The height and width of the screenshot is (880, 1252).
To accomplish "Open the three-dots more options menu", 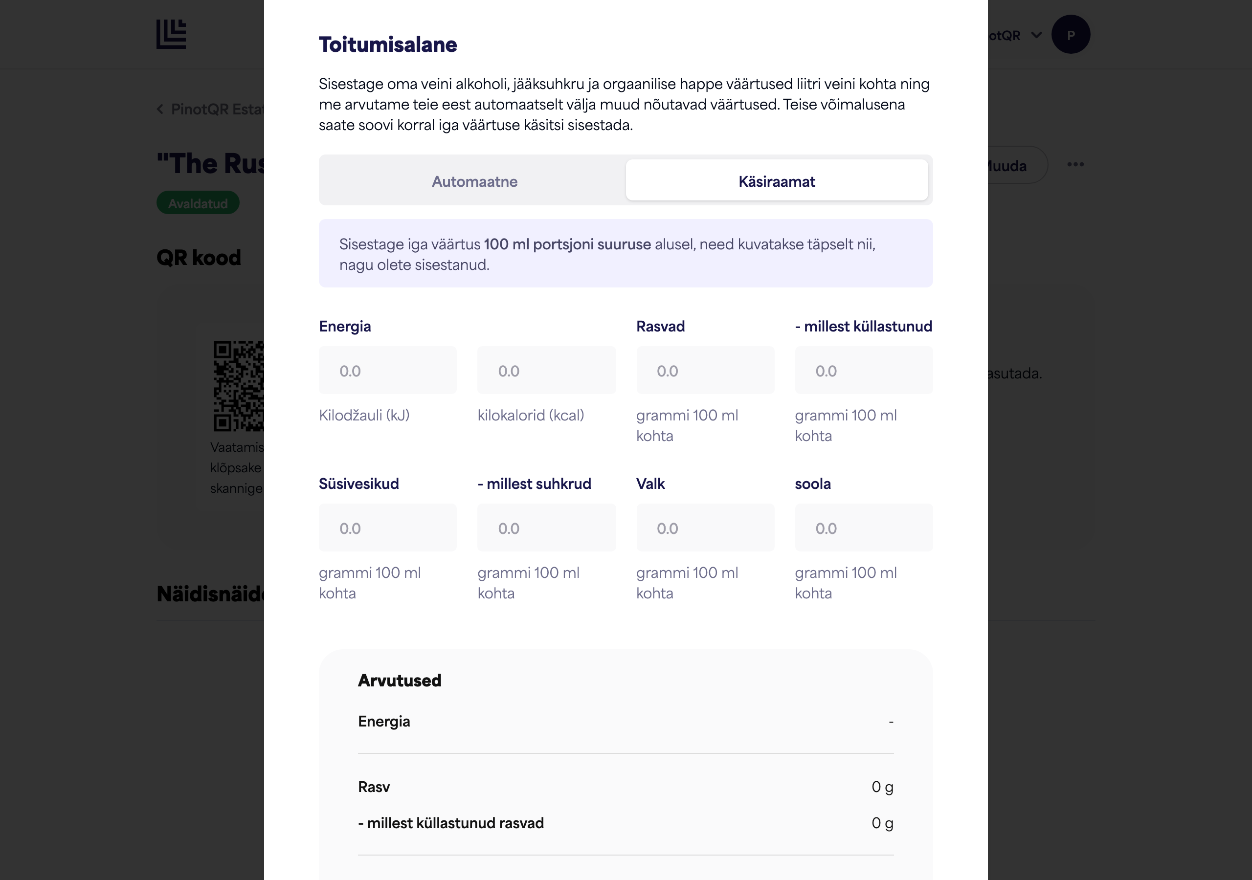I will click(x=1075, y=164).
